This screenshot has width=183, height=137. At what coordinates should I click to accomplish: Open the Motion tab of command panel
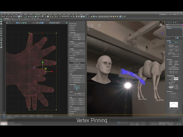(x=174, y=23)
